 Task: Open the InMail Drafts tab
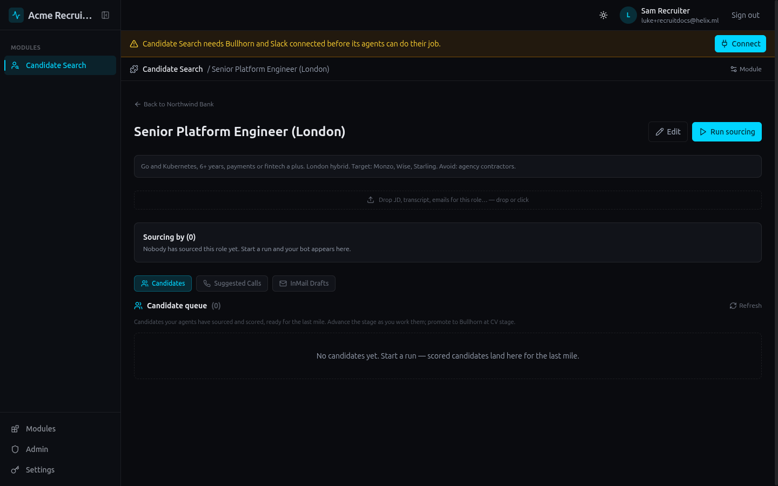[304, 283]
